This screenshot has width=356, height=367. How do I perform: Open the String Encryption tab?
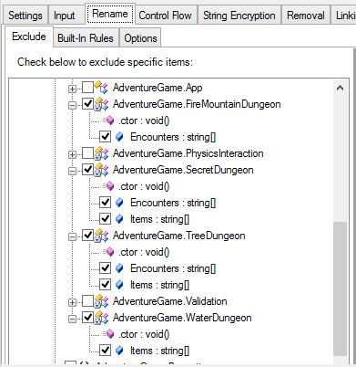coord(239,16)
